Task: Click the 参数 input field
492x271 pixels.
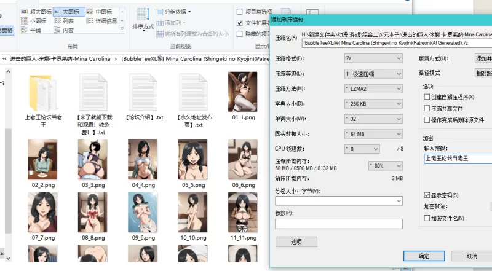Action: point(339,224)
